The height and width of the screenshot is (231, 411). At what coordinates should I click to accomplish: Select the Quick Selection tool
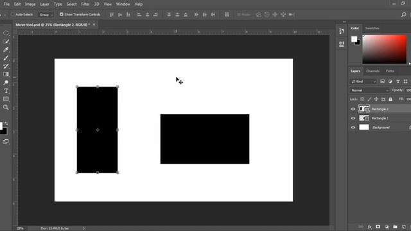pos(6,41)
